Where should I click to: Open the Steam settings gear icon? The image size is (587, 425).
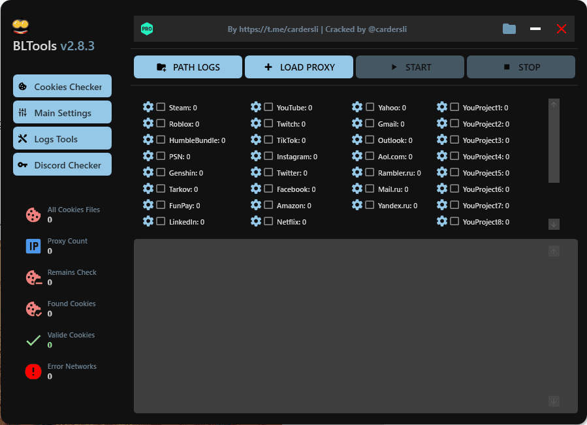[148, 107]
